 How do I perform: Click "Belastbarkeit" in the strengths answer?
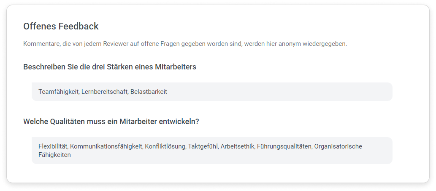(x=149, y=92)
